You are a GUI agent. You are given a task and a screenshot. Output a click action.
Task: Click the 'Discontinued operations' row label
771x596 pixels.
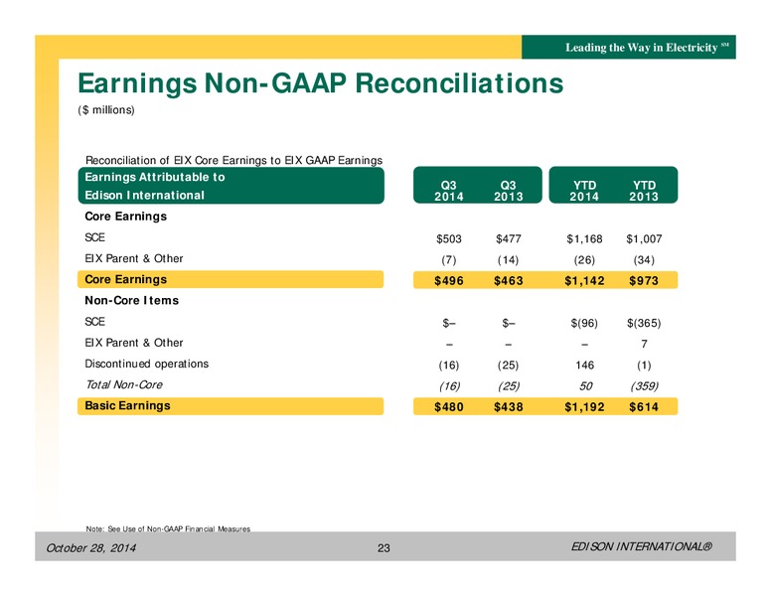pos(146,364)
